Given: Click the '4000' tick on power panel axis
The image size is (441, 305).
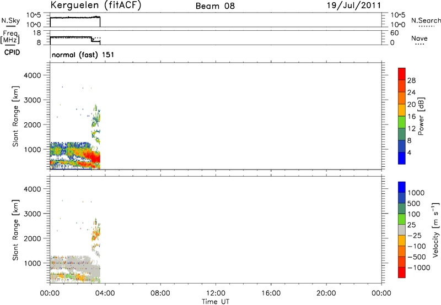Looking at the screenshot, I should tap(33, 75).
